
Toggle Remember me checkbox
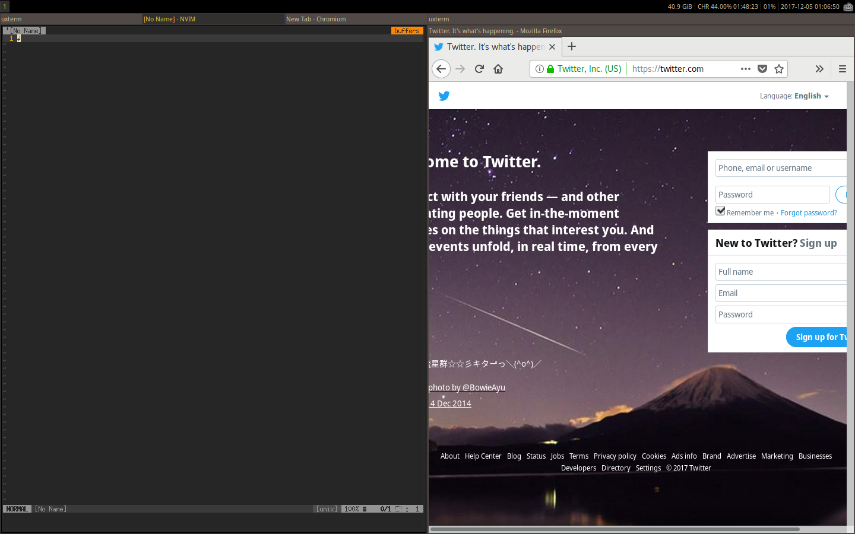click(x=720, y=211)
